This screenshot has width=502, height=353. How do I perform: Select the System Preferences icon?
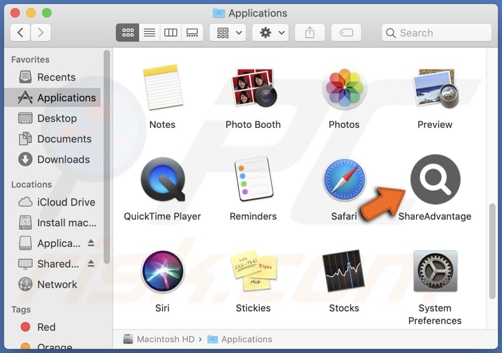pos(435,272)
